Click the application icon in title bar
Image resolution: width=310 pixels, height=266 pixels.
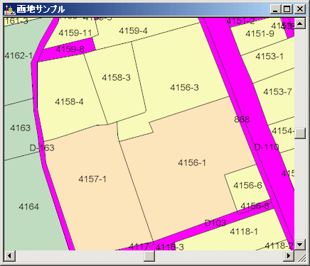pyautogui.click(x=10, y=9)
